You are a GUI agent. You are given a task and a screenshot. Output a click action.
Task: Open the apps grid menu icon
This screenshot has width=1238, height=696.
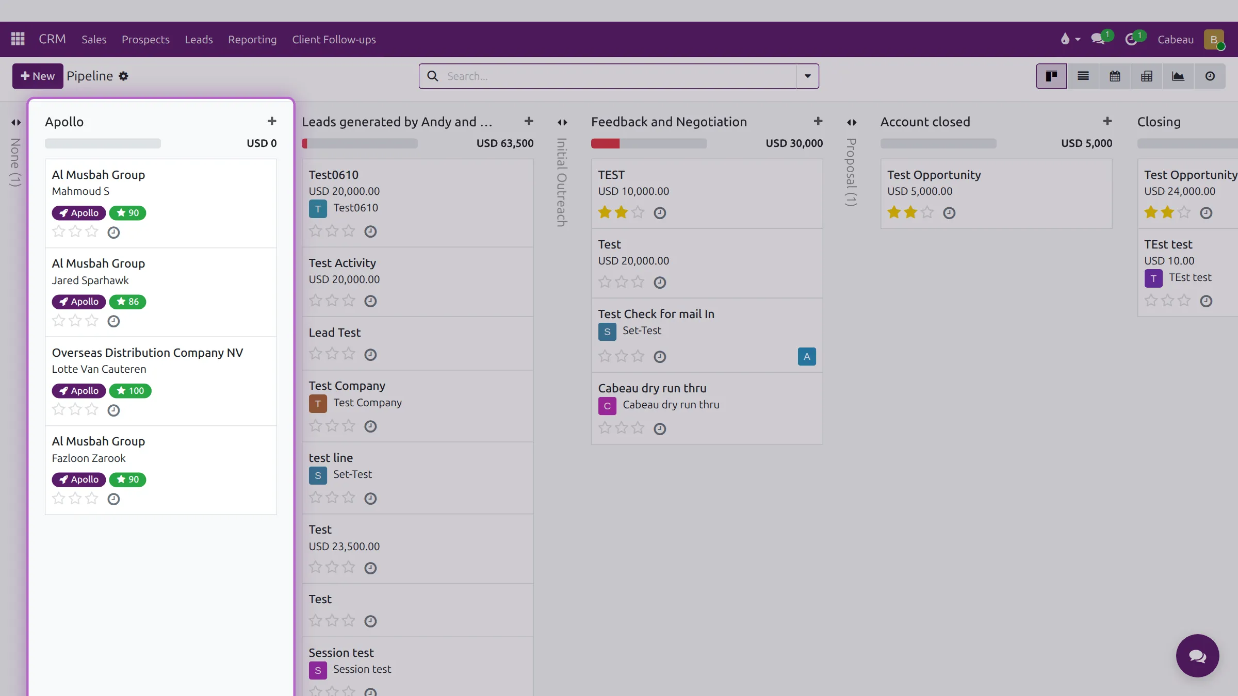(18, 39)
